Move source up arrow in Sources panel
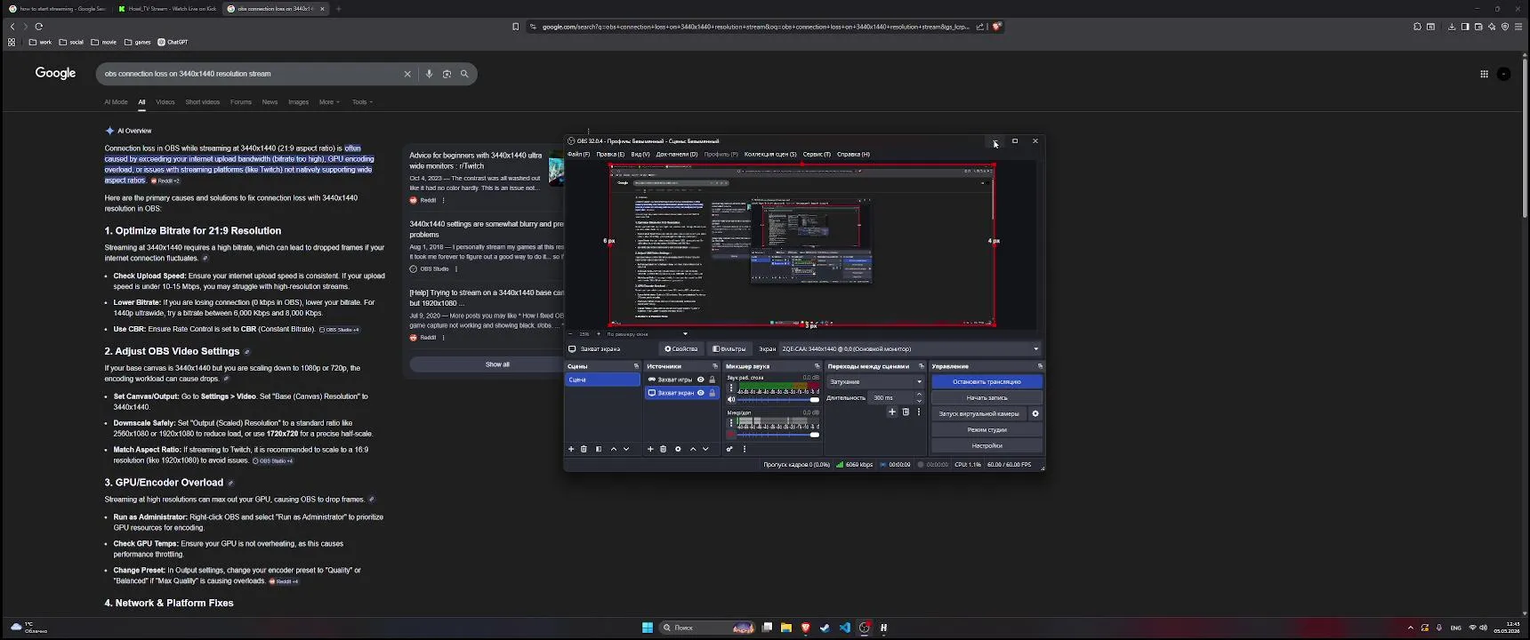The height and width of the screenshot is (640, 1530). [693, 449]
